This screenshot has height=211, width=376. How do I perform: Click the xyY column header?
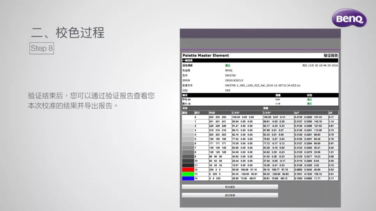pyautogui.click(x=297, y=112)
